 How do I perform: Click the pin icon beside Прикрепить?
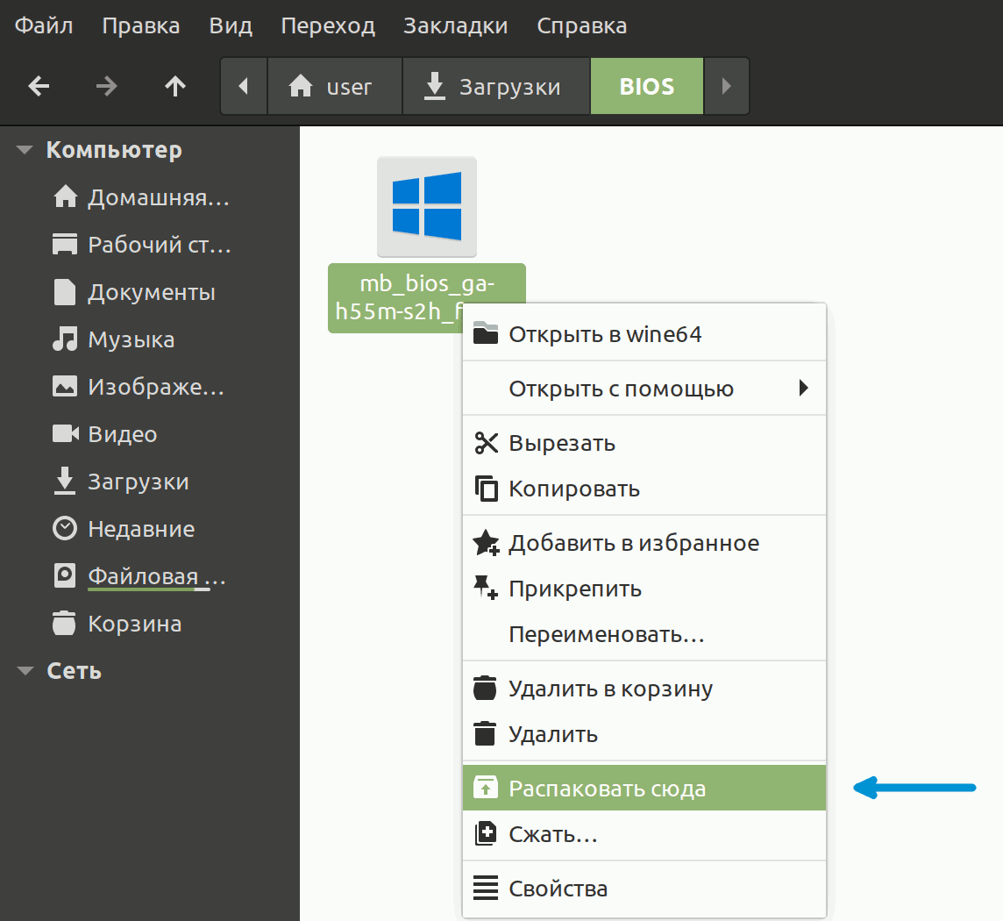[485, 588]
